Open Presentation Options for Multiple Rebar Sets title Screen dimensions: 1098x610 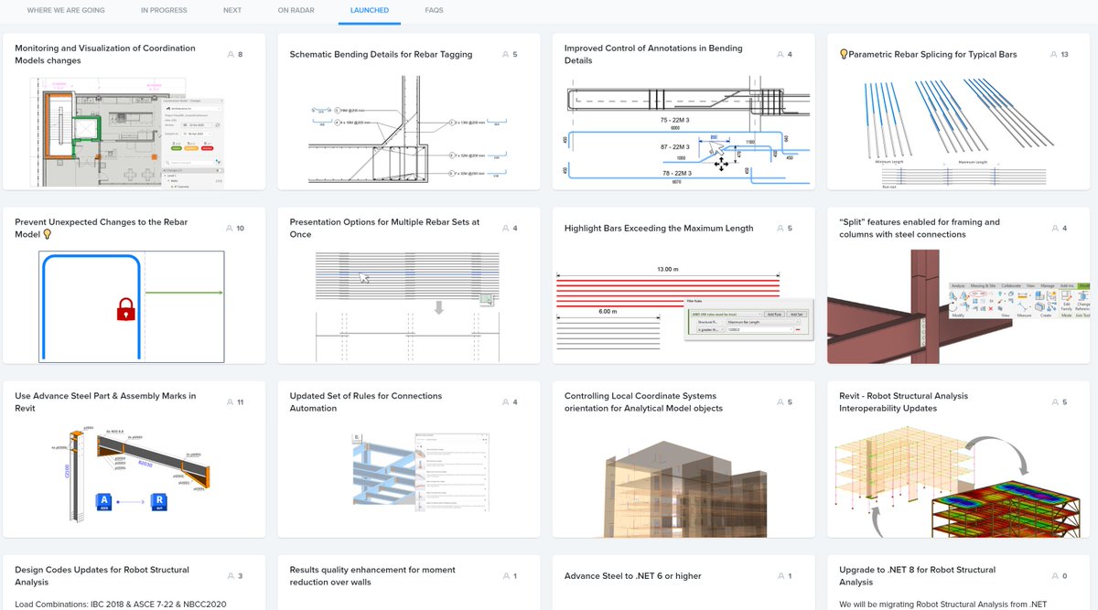coord(384,228)
